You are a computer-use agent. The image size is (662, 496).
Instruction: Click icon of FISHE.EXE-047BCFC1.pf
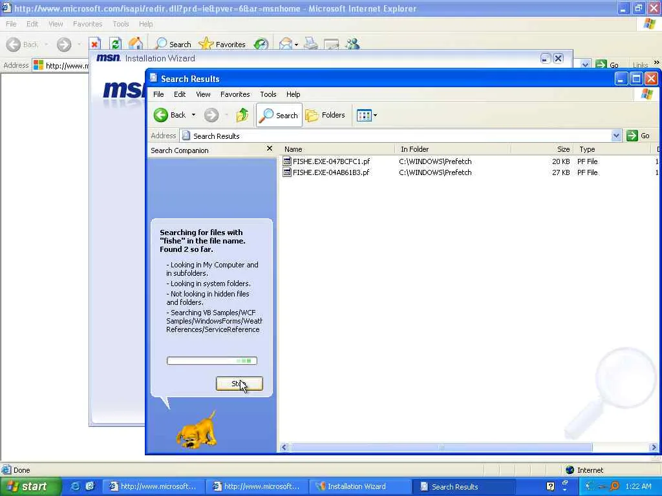(287, 161)
